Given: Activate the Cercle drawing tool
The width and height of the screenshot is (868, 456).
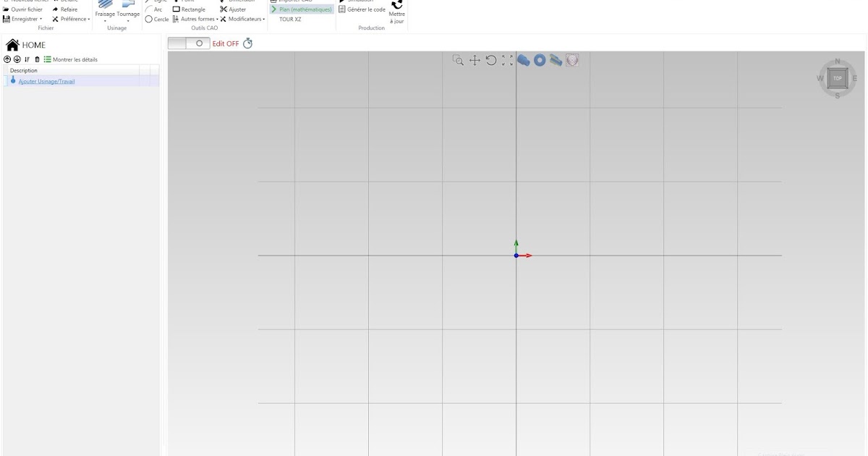Looking at the screenshot, I should [x=158, y=19].
